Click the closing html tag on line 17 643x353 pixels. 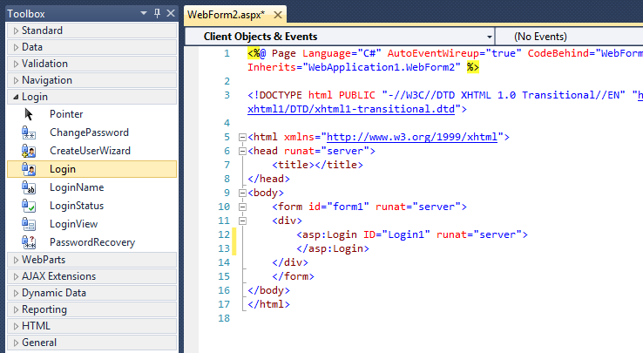(268, 304)
